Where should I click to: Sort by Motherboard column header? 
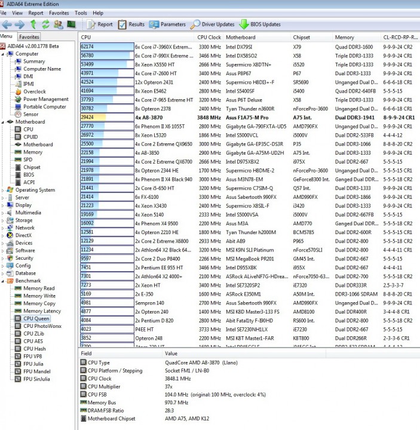click(x=257, y=37)
